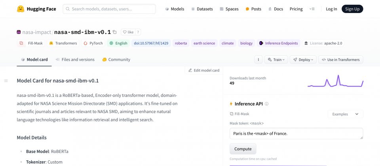Screen dimensions: 380x166
Task: Click the Compute button
Action: 243,149
